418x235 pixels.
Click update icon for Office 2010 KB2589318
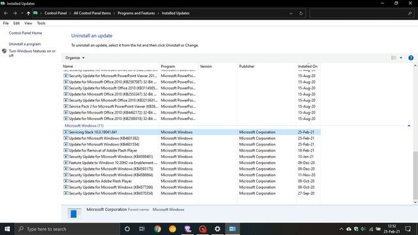coord(66,119)
